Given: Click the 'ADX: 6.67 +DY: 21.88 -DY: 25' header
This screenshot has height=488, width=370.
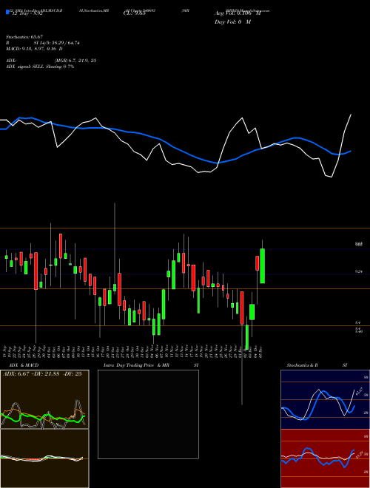Looking at the screenshot, I should pyautogui.click(x=42, y=373).
